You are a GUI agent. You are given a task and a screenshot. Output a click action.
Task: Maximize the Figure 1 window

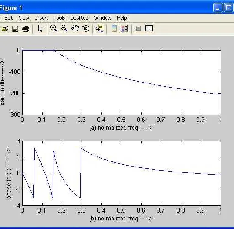[229, 8]
